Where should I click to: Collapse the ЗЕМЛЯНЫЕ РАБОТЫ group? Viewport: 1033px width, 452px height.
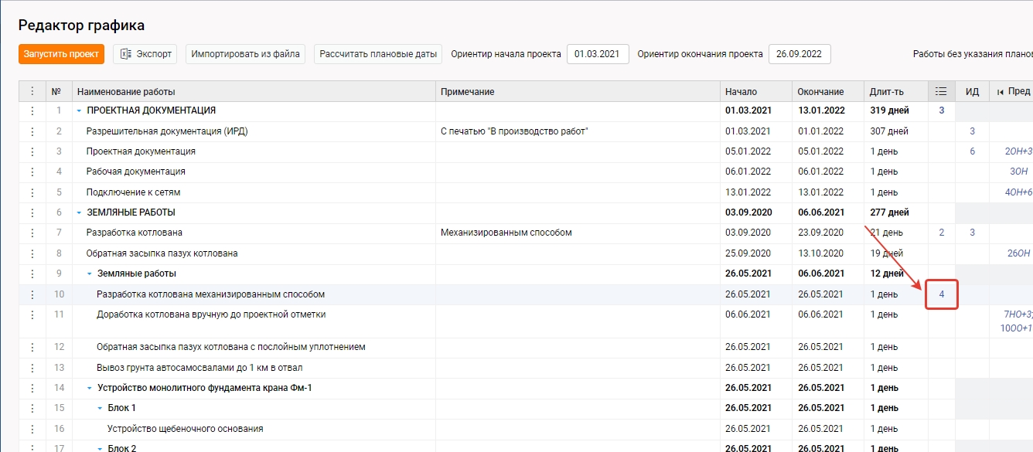[79, 212]
